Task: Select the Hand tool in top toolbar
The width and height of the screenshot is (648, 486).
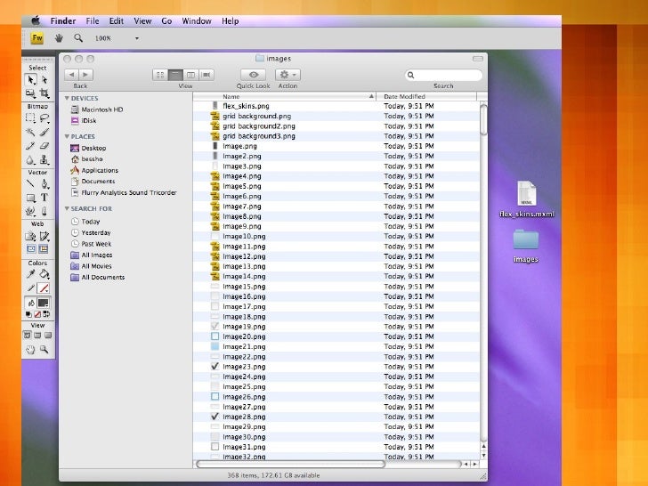Action: point(60,38)
